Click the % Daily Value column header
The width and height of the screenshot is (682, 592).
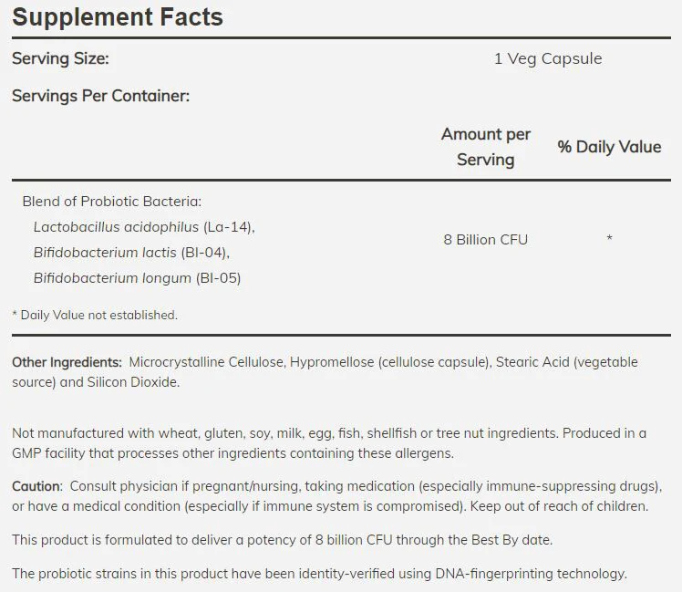tap(609, 147)
